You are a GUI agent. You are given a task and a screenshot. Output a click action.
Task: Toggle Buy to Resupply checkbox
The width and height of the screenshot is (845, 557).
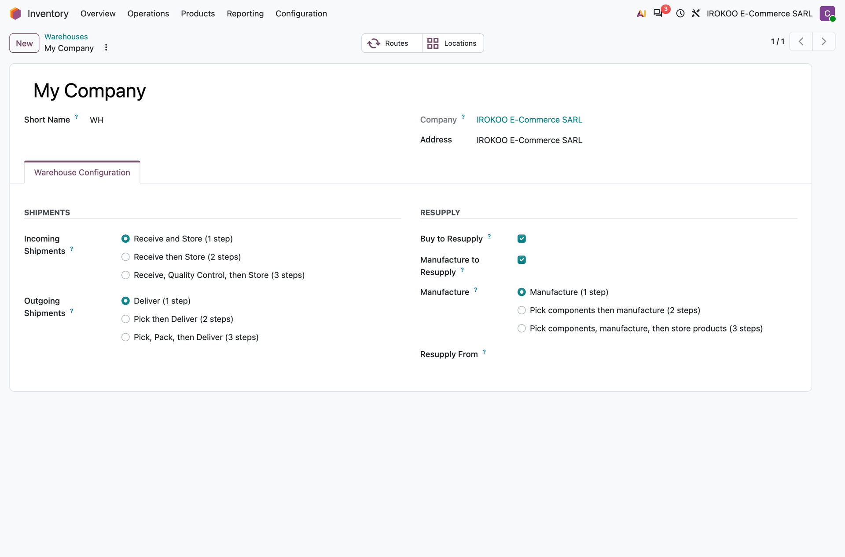522,239
